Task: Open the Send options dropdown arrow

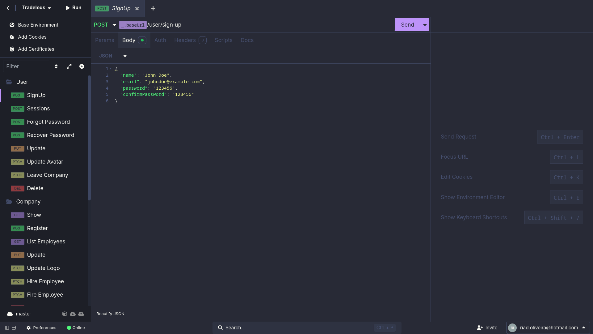Action: coord(425,25)
